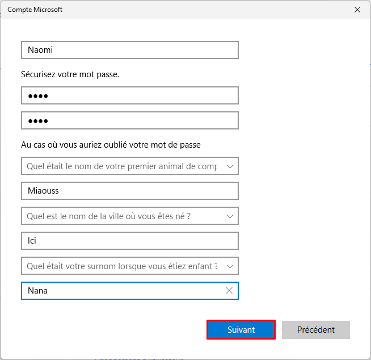Focus the first password field
The width and height of the screenshot is (371, 360).
tap(130, 95)
